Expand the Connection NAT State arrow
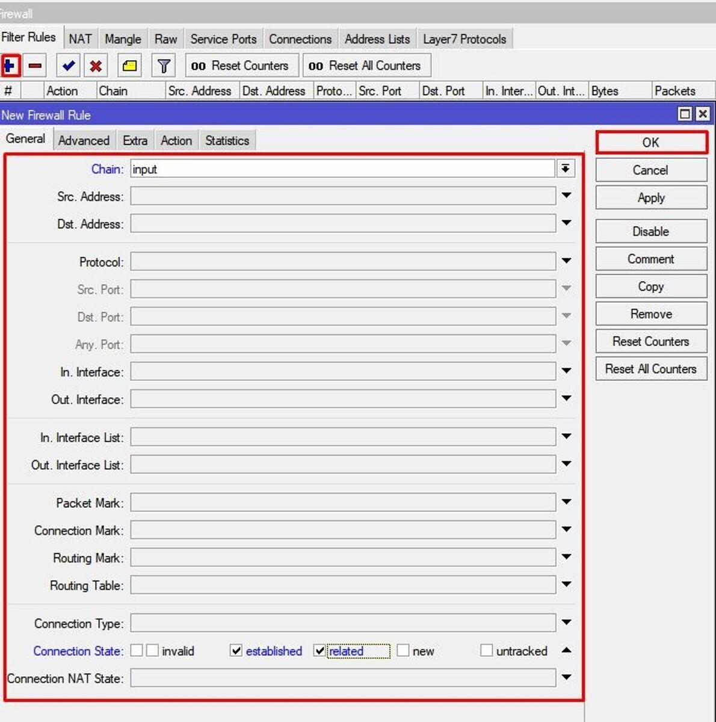This screenshot has width=716, height=722. click(x=566, y=677)
